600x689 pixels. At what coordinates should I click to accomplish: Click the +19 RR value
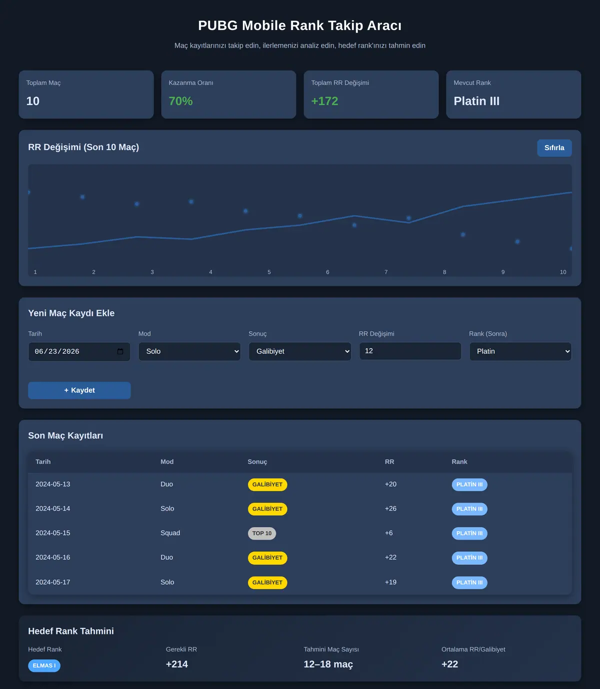point(390,582)
